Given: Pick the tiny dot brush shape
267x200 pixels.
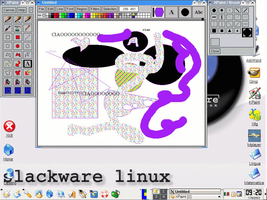Looking at the screenshot, I should pos(230,10).
